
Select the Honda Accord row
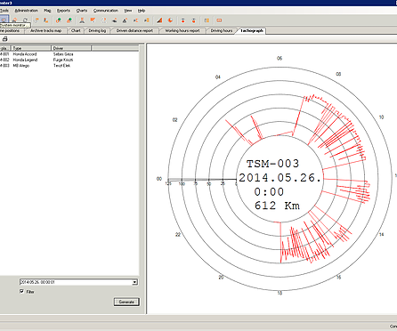click(x=69, y=54)
